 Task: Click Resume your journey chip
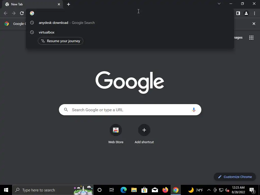tap(60, 41)
